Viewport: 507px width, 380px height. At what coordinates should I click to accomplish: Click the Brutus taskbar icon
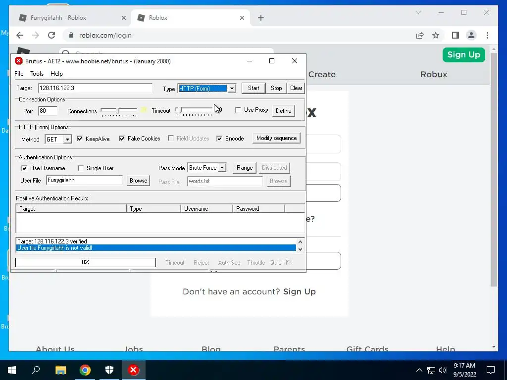[133, 370]
